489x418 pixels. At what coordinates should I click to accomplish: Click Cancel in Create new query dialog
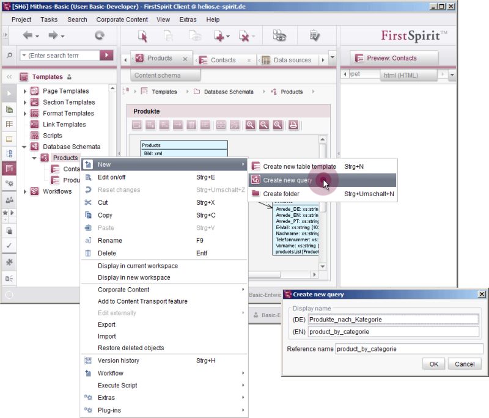point(465,364)
